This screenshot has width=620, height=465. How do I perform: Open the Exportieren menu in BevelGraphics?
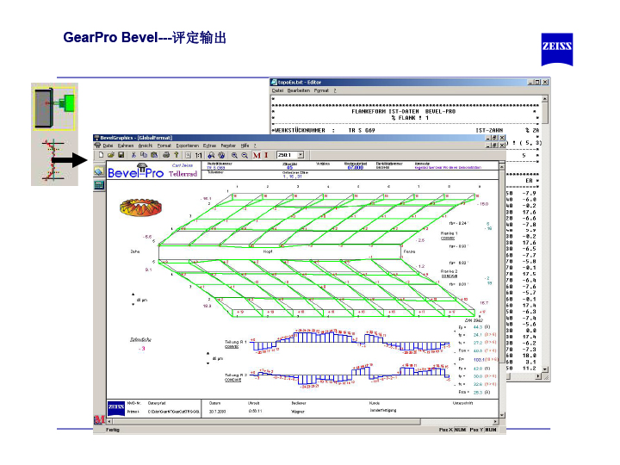point(187,146)
